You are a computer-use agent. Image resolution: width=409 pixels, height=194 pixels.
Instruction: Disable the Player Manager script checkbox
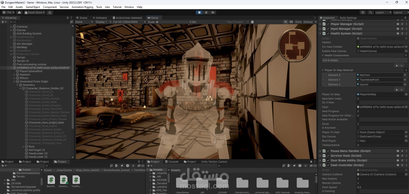point(328,24)
